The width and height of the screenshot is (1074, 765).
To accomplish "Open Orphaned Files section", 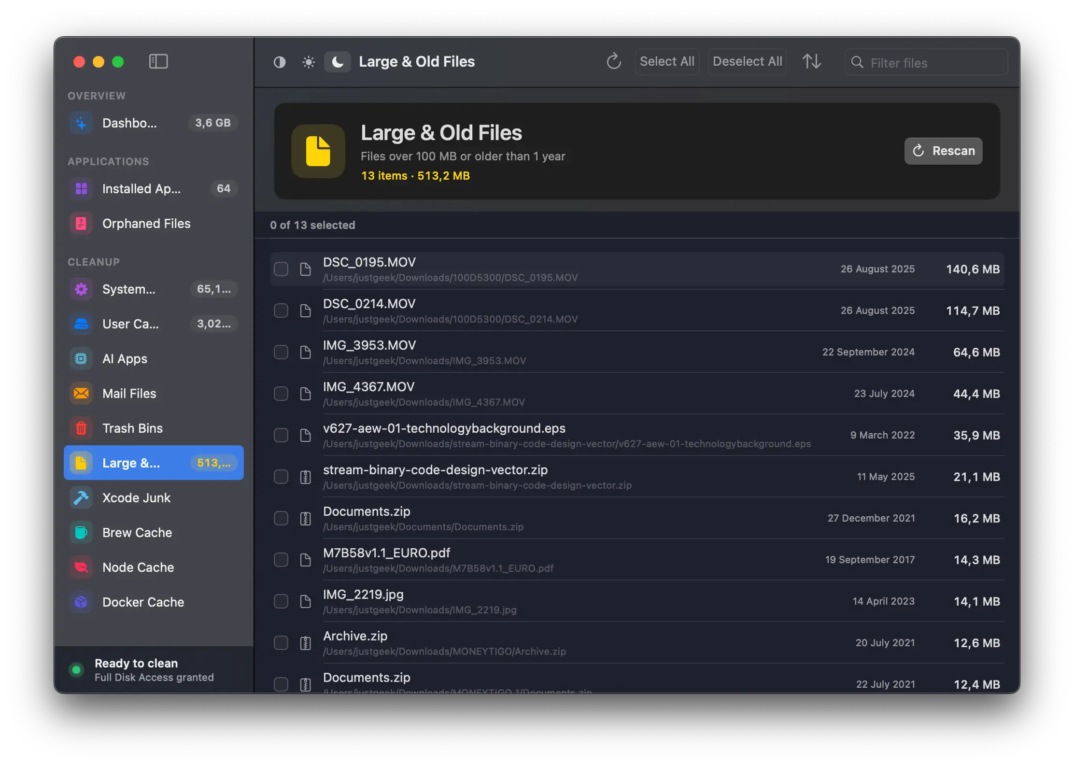I will (x=154, y=224).
